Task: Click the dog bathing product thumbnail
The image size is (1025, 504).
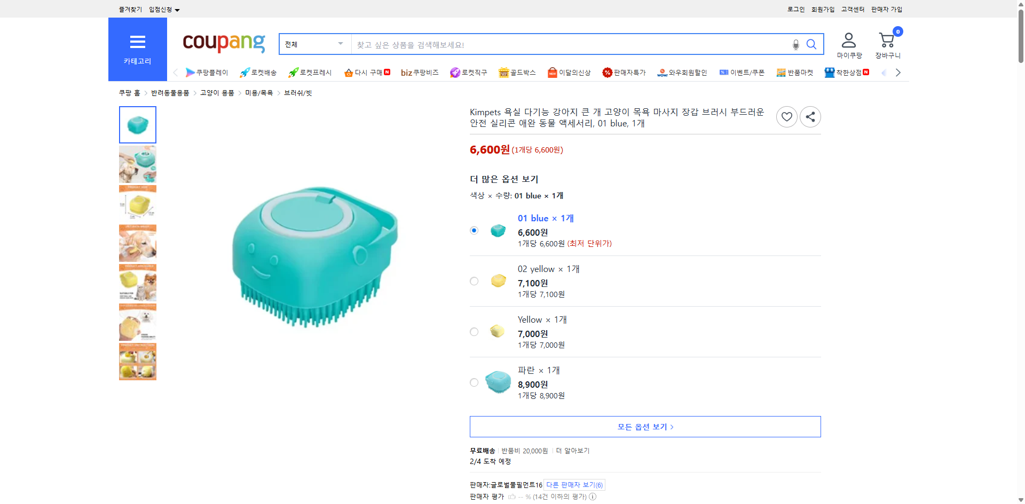Action: click(x=137, y=164)
